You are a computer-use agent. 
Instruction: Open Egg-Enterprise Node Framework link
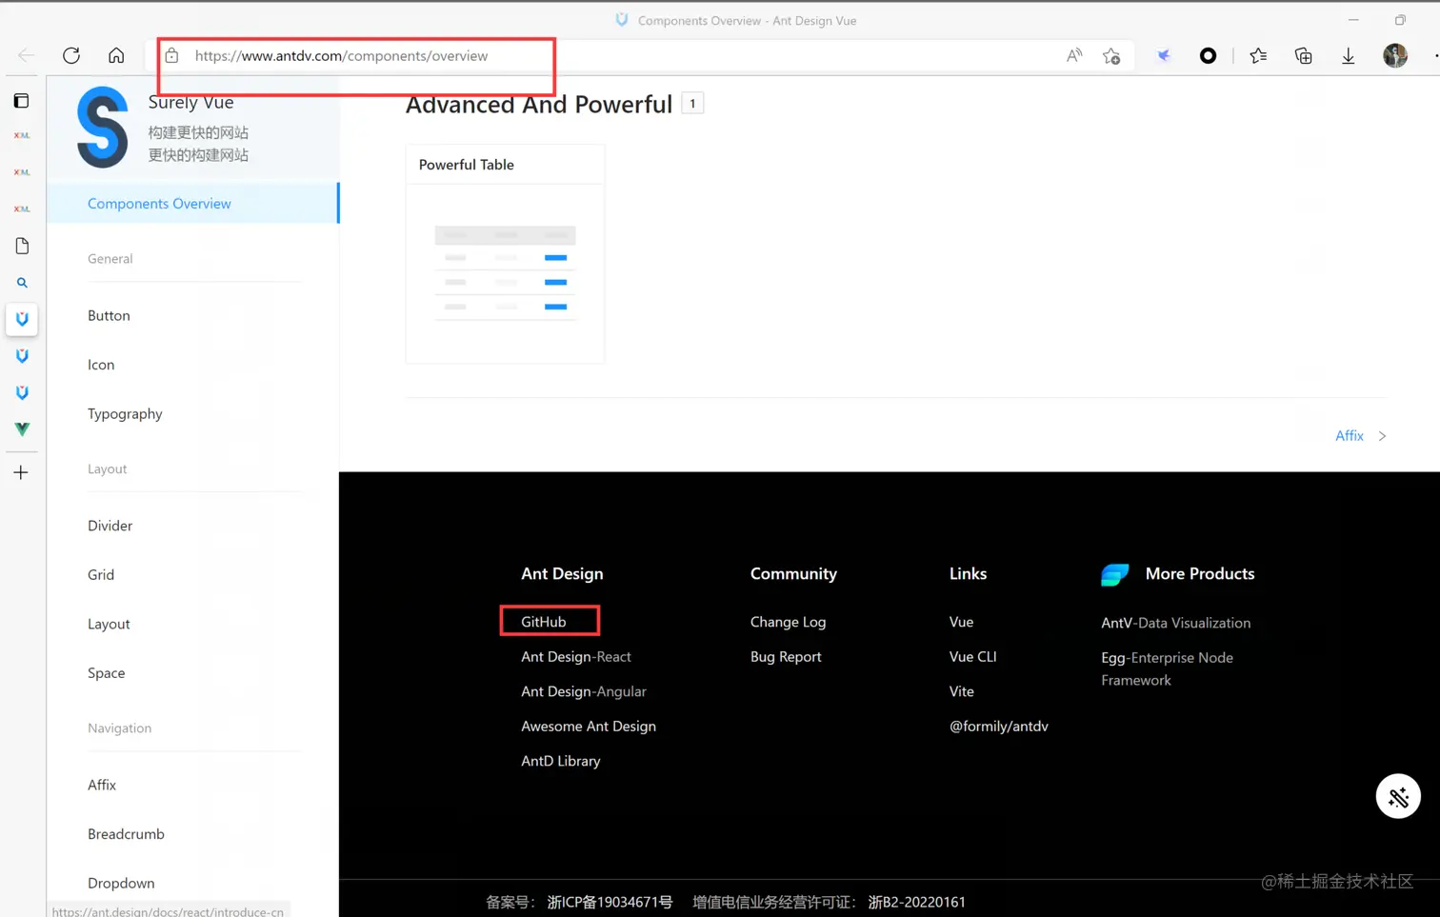1168,668
